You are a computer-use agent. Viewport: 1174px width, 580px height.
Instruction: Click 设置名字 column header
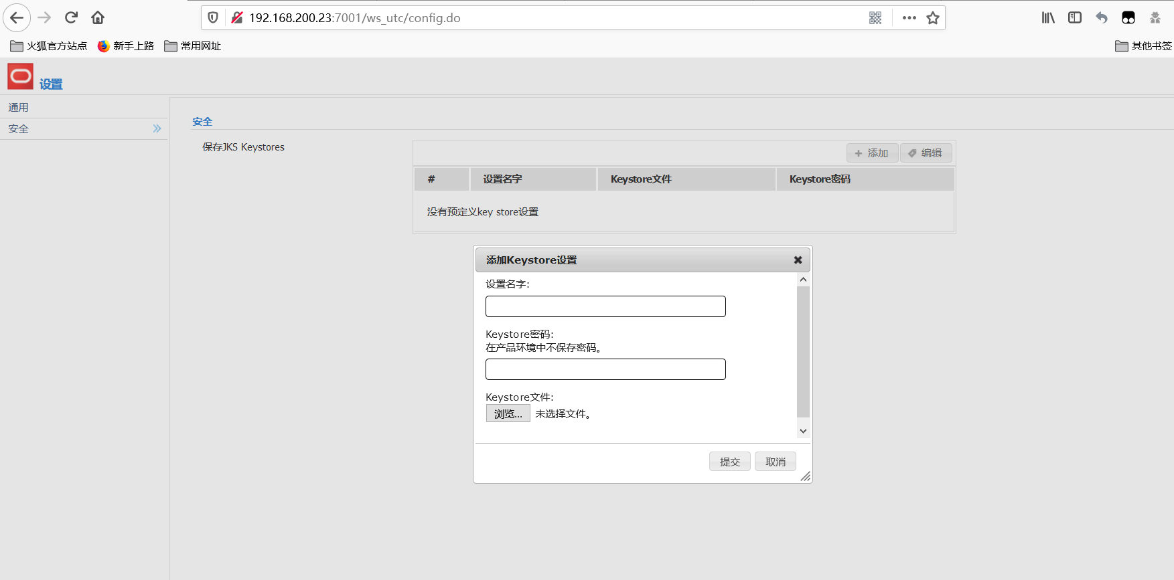533,179
